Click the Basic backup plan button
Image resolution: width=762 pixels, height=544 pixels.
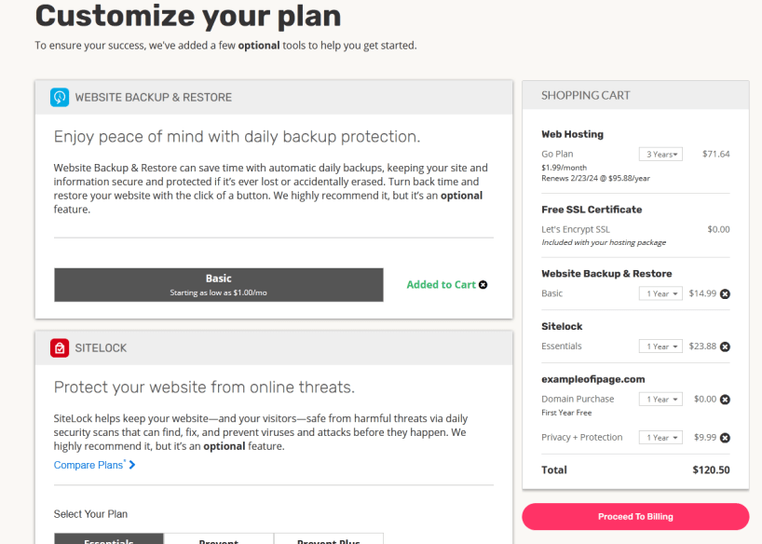(x=218, y=284)
